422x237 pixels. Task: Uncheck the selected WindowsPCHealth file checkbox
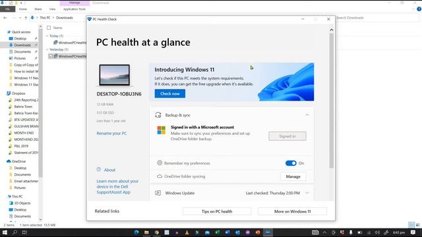tap(51, 56)
